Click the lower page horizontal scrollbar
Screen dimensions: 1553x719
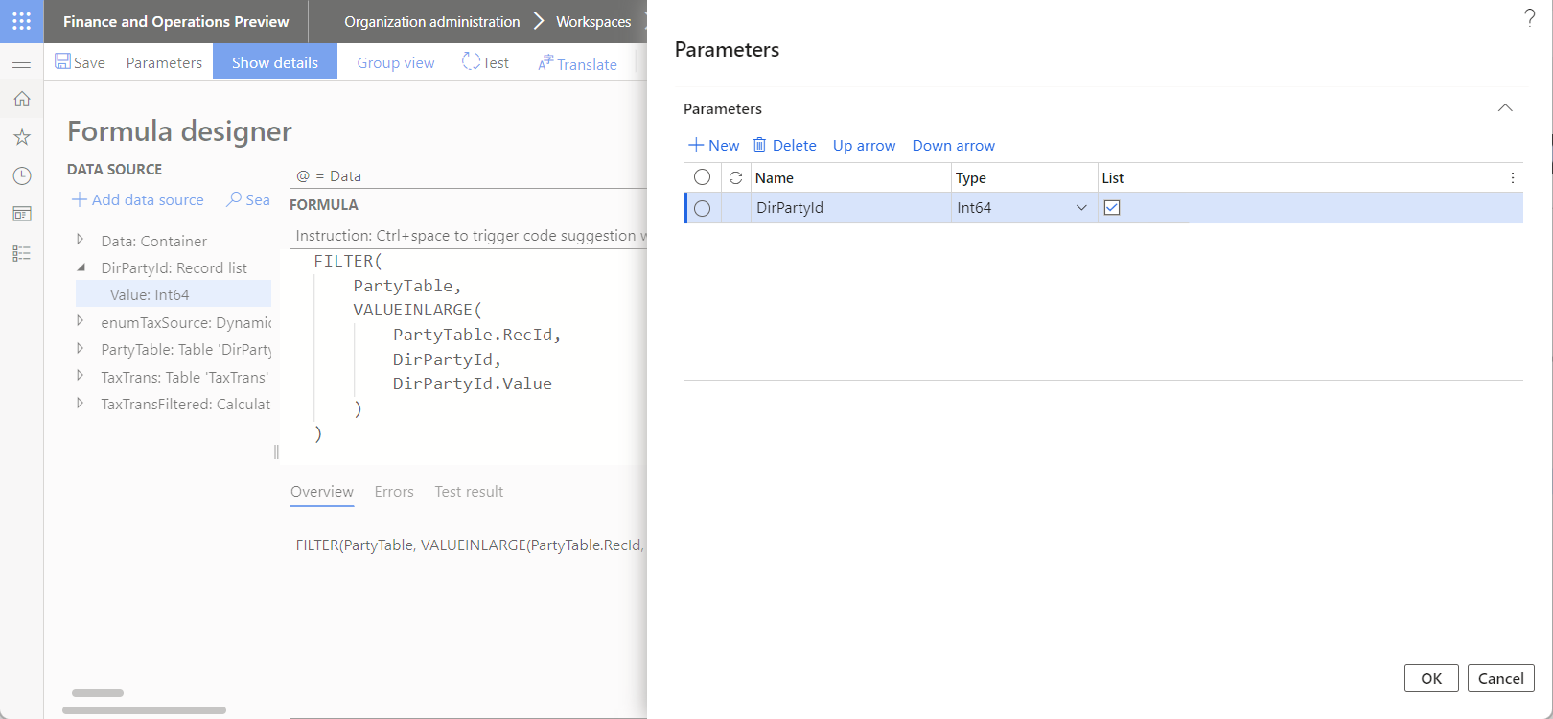coord(144,710)
